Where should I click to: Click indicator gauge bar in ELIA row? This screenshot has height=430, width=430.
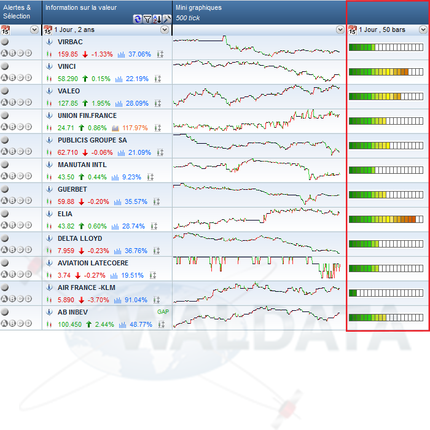(386, 219)
